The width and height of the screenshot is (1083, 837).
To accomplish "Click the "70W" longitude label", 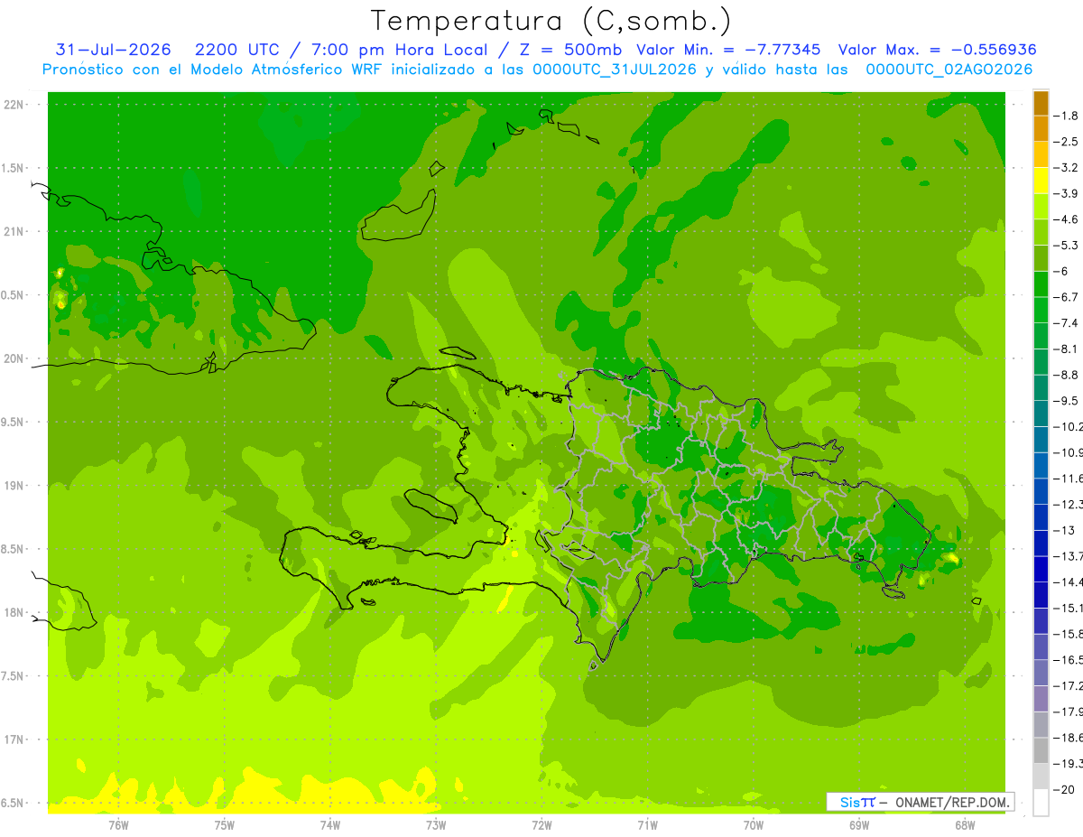I will tap(754, 824).
